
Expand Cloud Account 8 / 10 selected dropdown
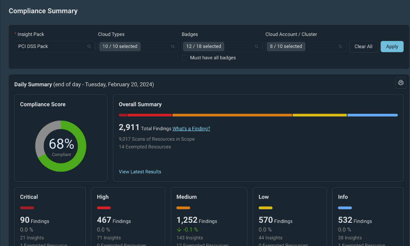(286, 46)
